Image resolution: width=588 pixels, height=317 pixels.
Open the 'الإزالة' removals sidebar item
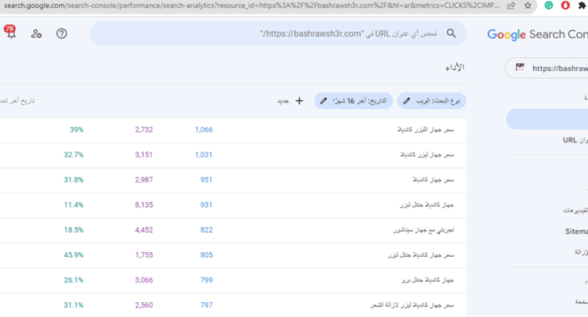tap(581, 252)
